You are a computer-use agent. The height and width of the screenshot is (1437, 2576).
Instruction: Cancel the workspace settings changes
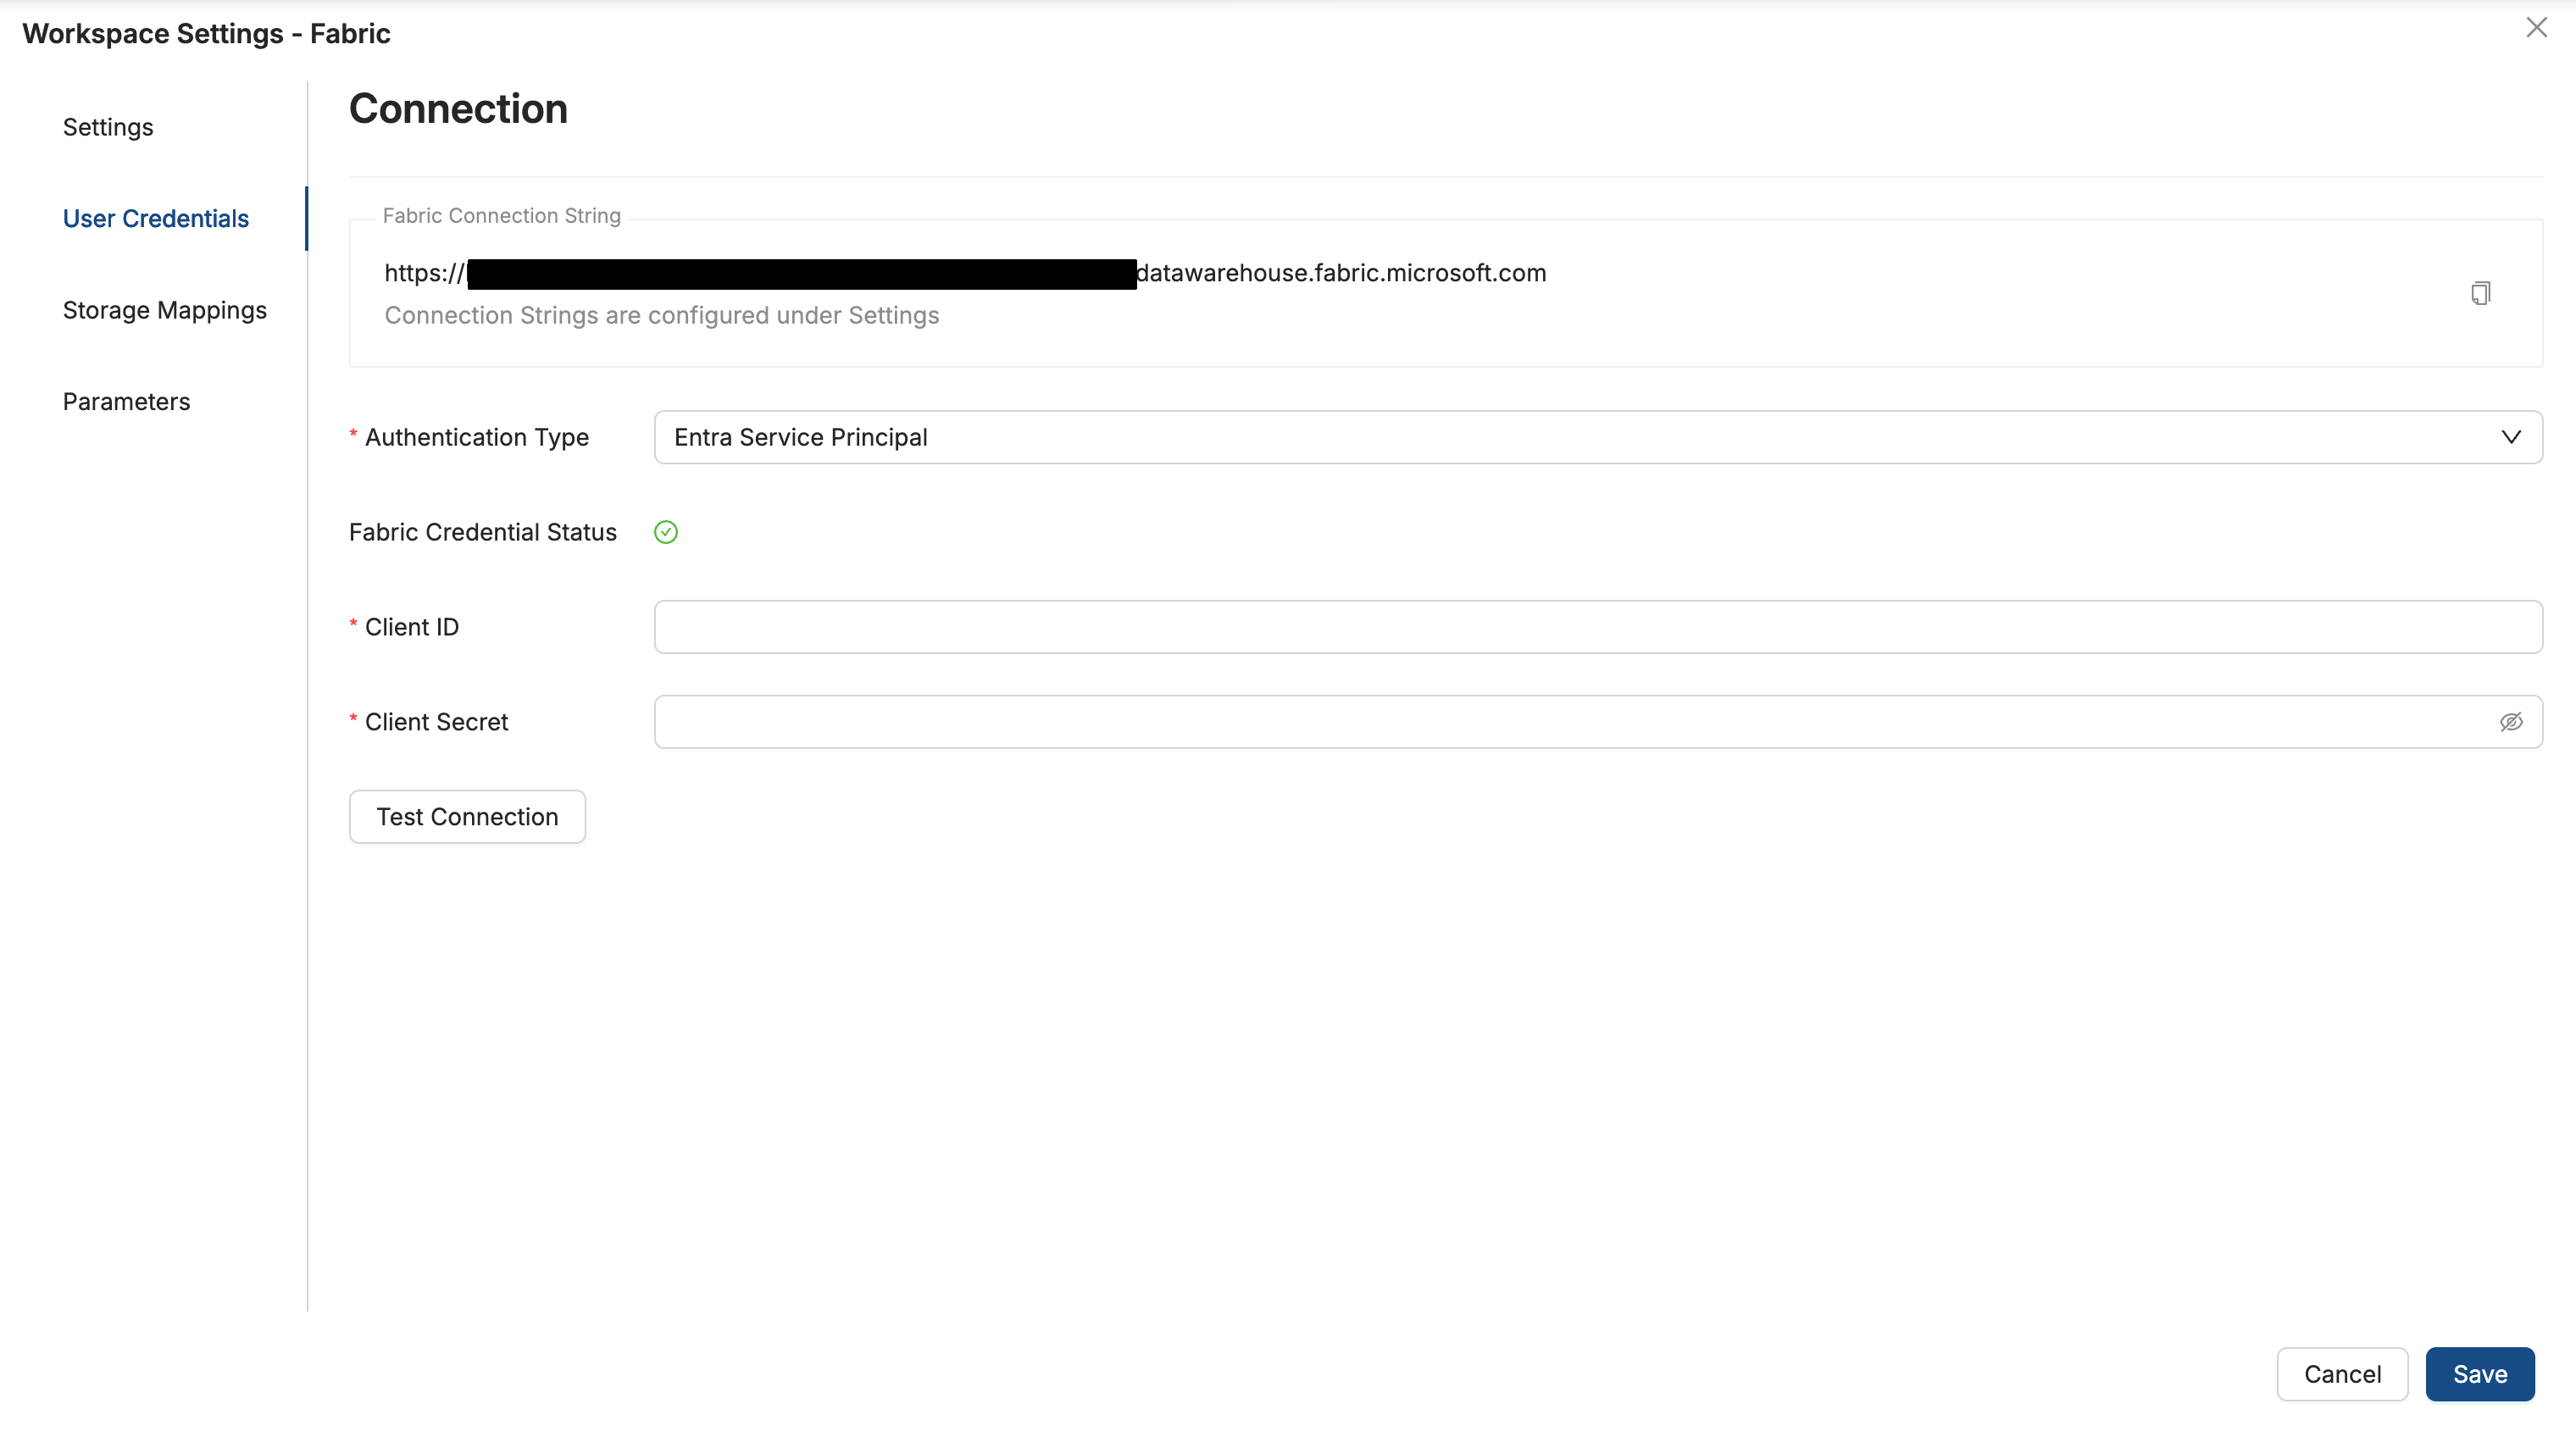(x=2342, y=1374)
